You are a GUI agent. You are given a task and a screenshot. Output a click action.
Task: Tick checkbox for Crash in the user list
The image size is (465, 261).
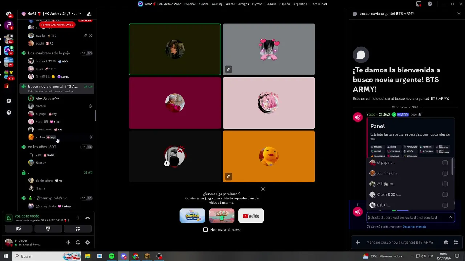pos(445,195)
